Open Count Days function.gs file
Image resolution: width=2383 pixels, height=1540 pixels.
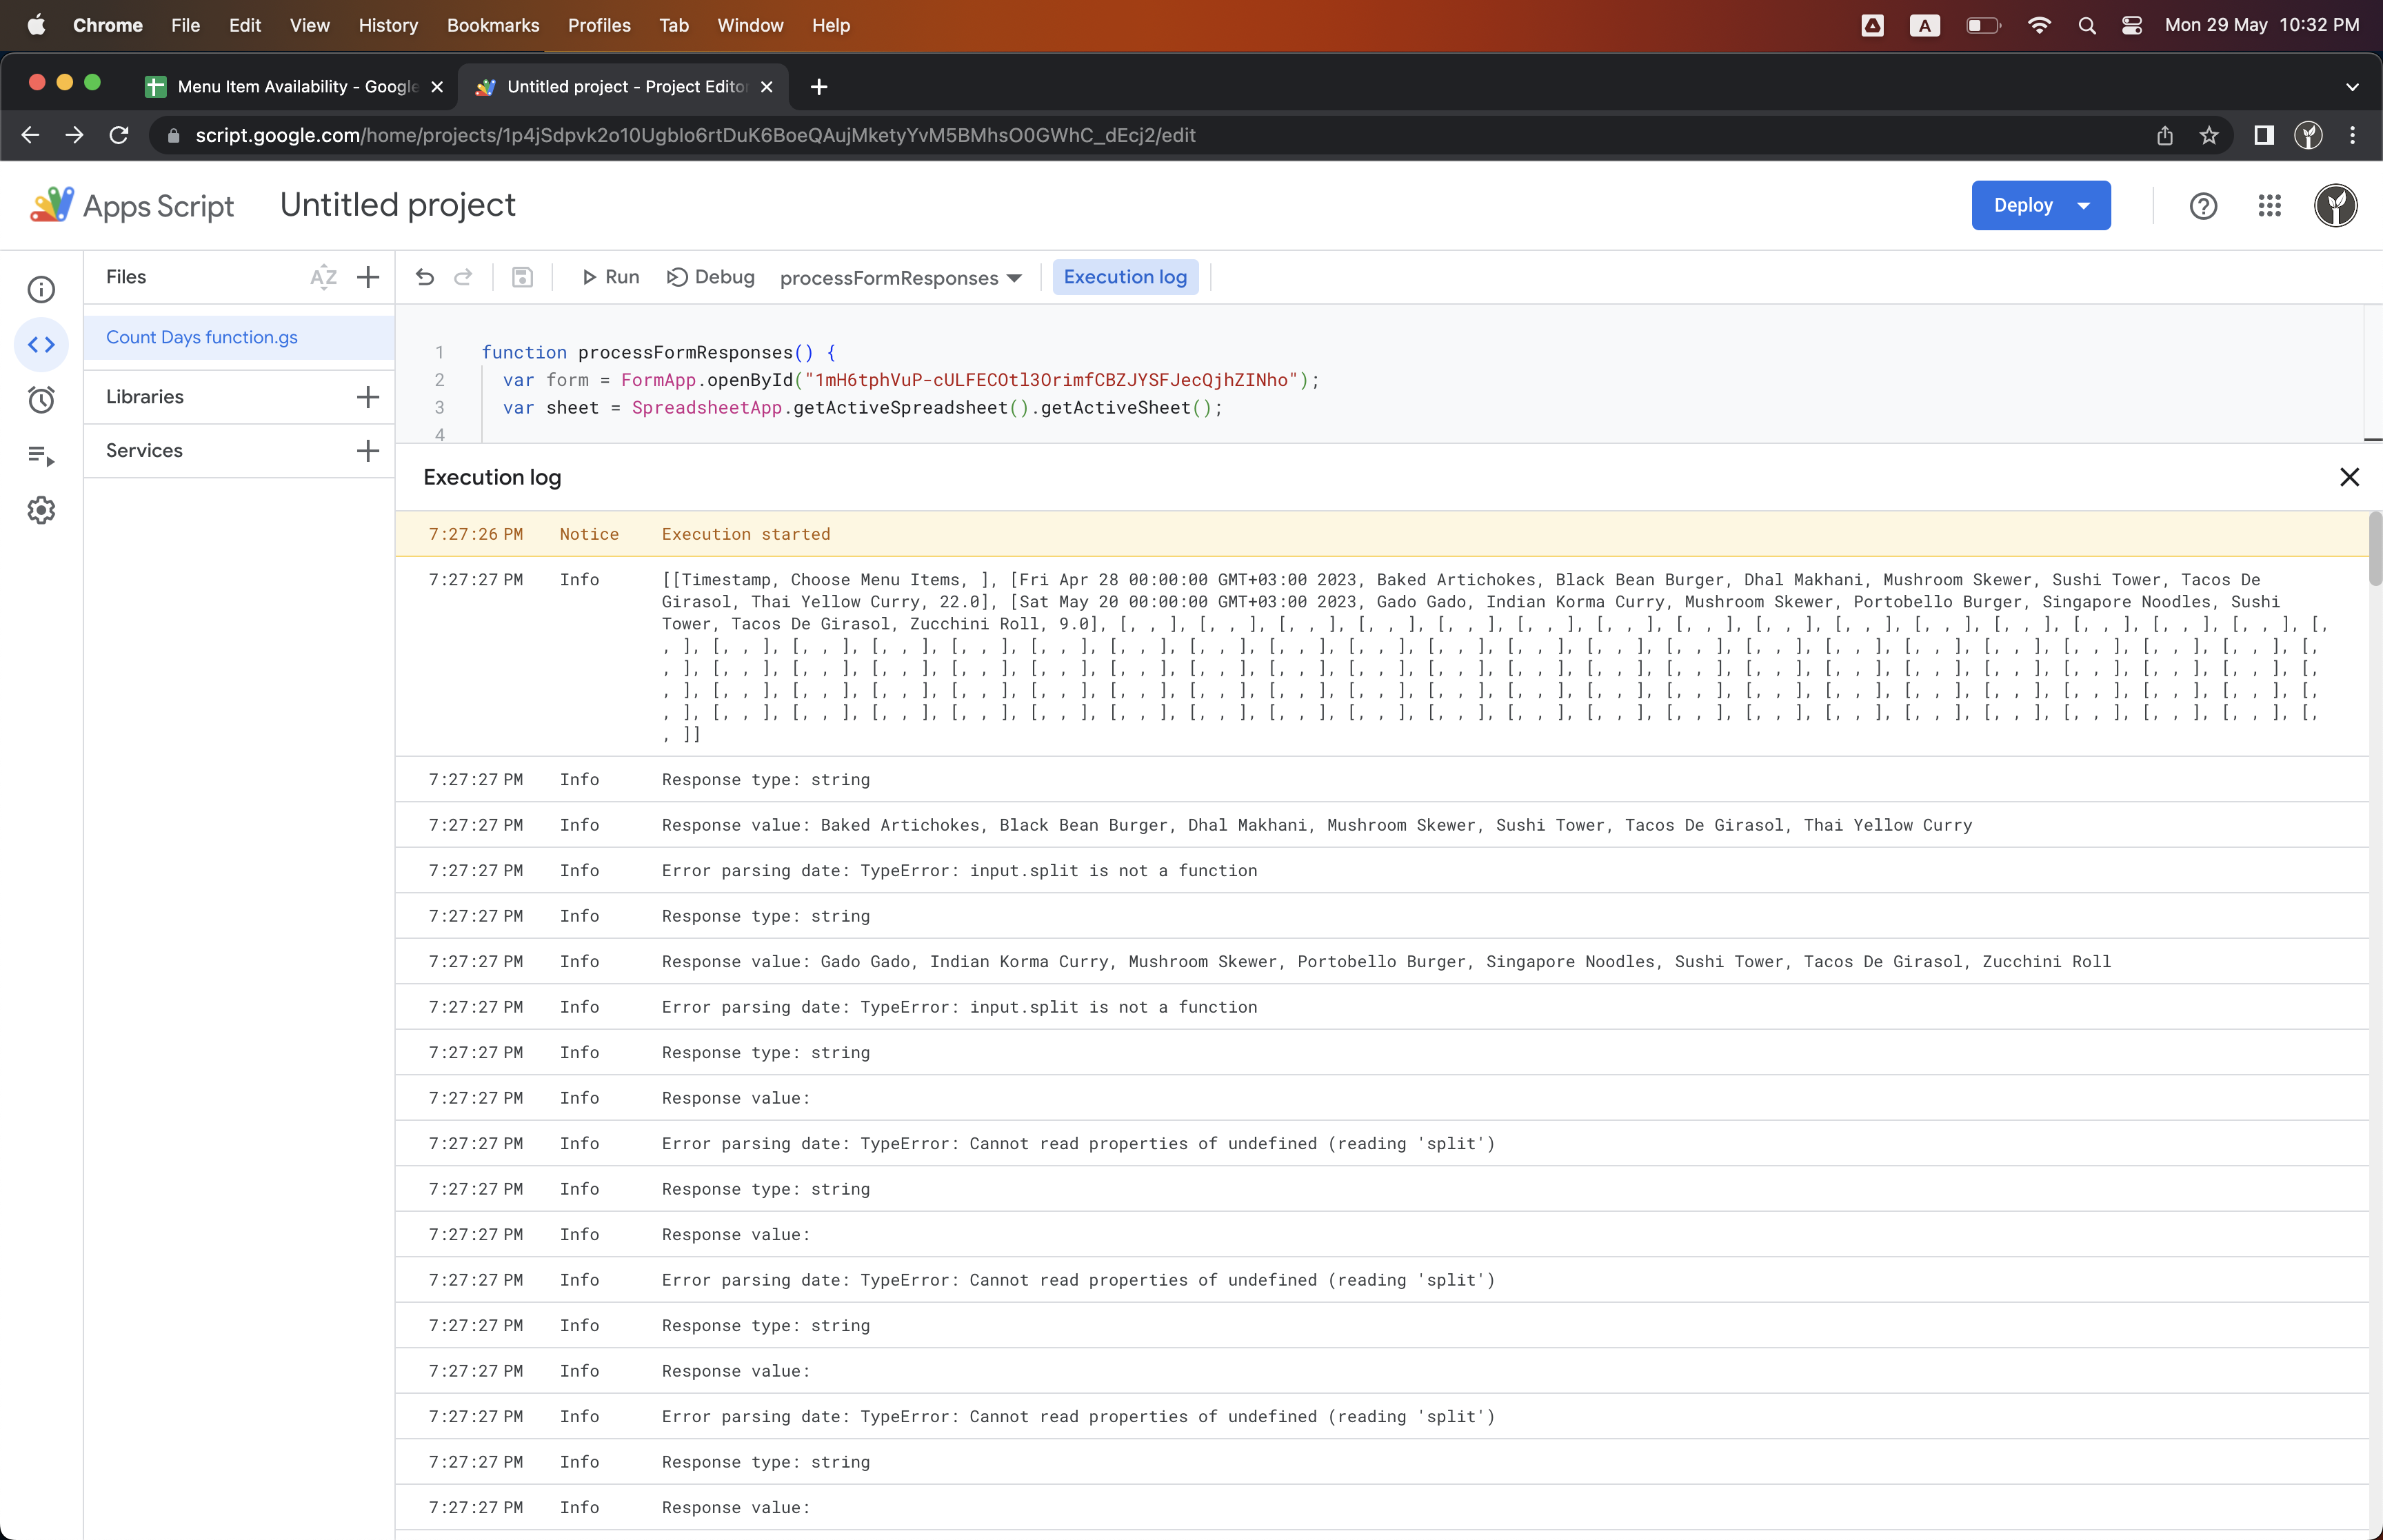202,337
